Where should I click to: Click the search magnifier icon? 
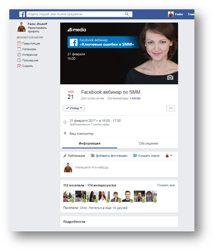127,14
